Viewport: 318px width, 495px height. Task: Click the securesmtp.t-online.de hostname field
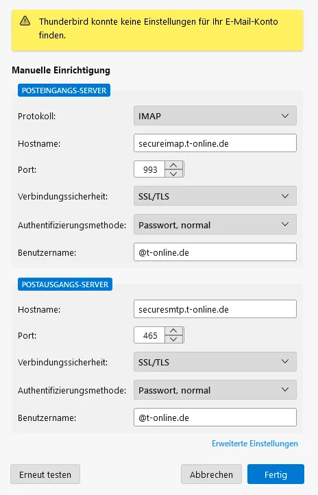click(215, 309)
